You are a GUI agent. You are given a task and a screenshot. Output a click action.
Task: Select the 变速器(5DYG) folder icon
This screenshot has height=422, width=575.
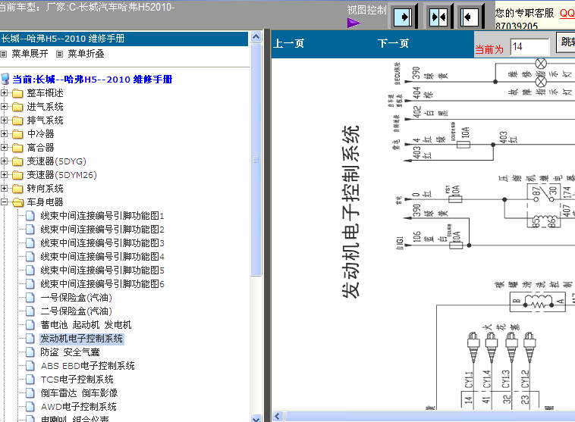click(x=17, y=161)
